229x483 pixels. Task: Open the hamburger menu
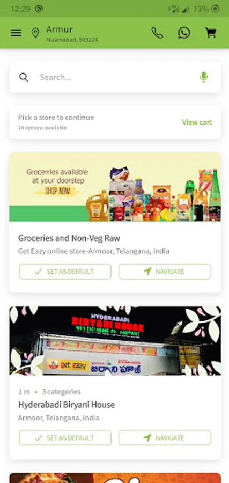coord(16,33)
